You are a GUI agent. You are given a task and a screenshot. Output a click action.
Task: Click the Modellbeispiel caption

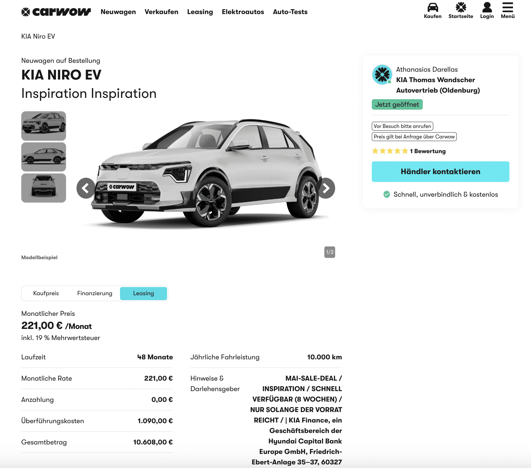(x=39, y=258)
